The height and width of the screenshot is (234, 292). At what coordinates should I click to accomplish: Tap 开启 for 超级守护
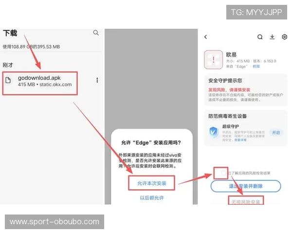click(276, 133)
